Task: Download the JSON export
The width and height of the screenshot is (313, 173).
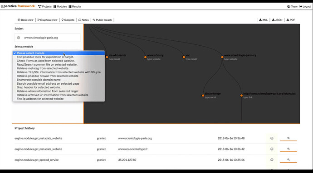Action: pyautogui.click(x=277, y=20)
